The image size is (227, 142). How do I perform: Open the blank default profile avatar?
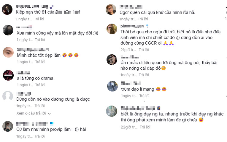[8, 96]
